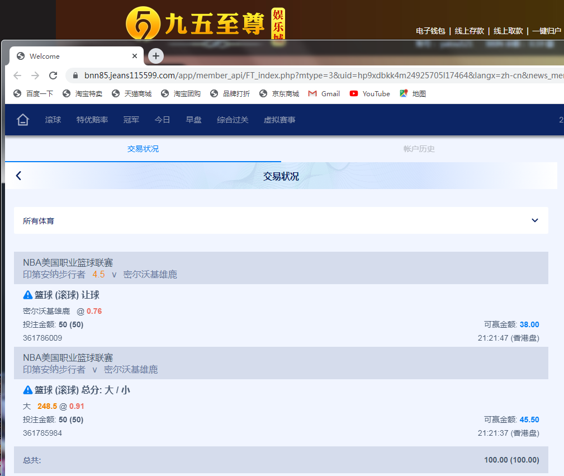The width and height of the screenshot is (564, 476).
Task: Select the 滚球 menu item
Action: point(53,120)
